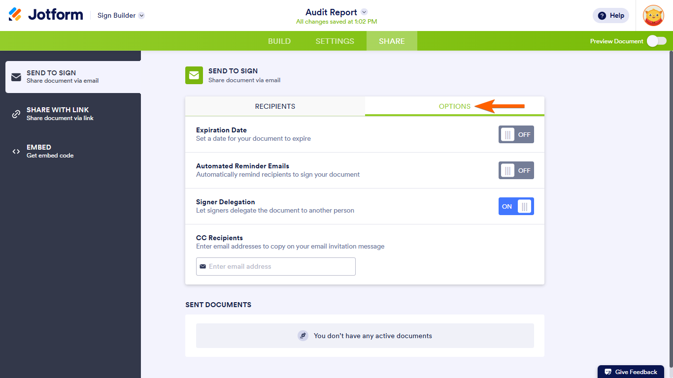
Task: Select Send to Sign in the sidebar
Action: coord(73,77)
